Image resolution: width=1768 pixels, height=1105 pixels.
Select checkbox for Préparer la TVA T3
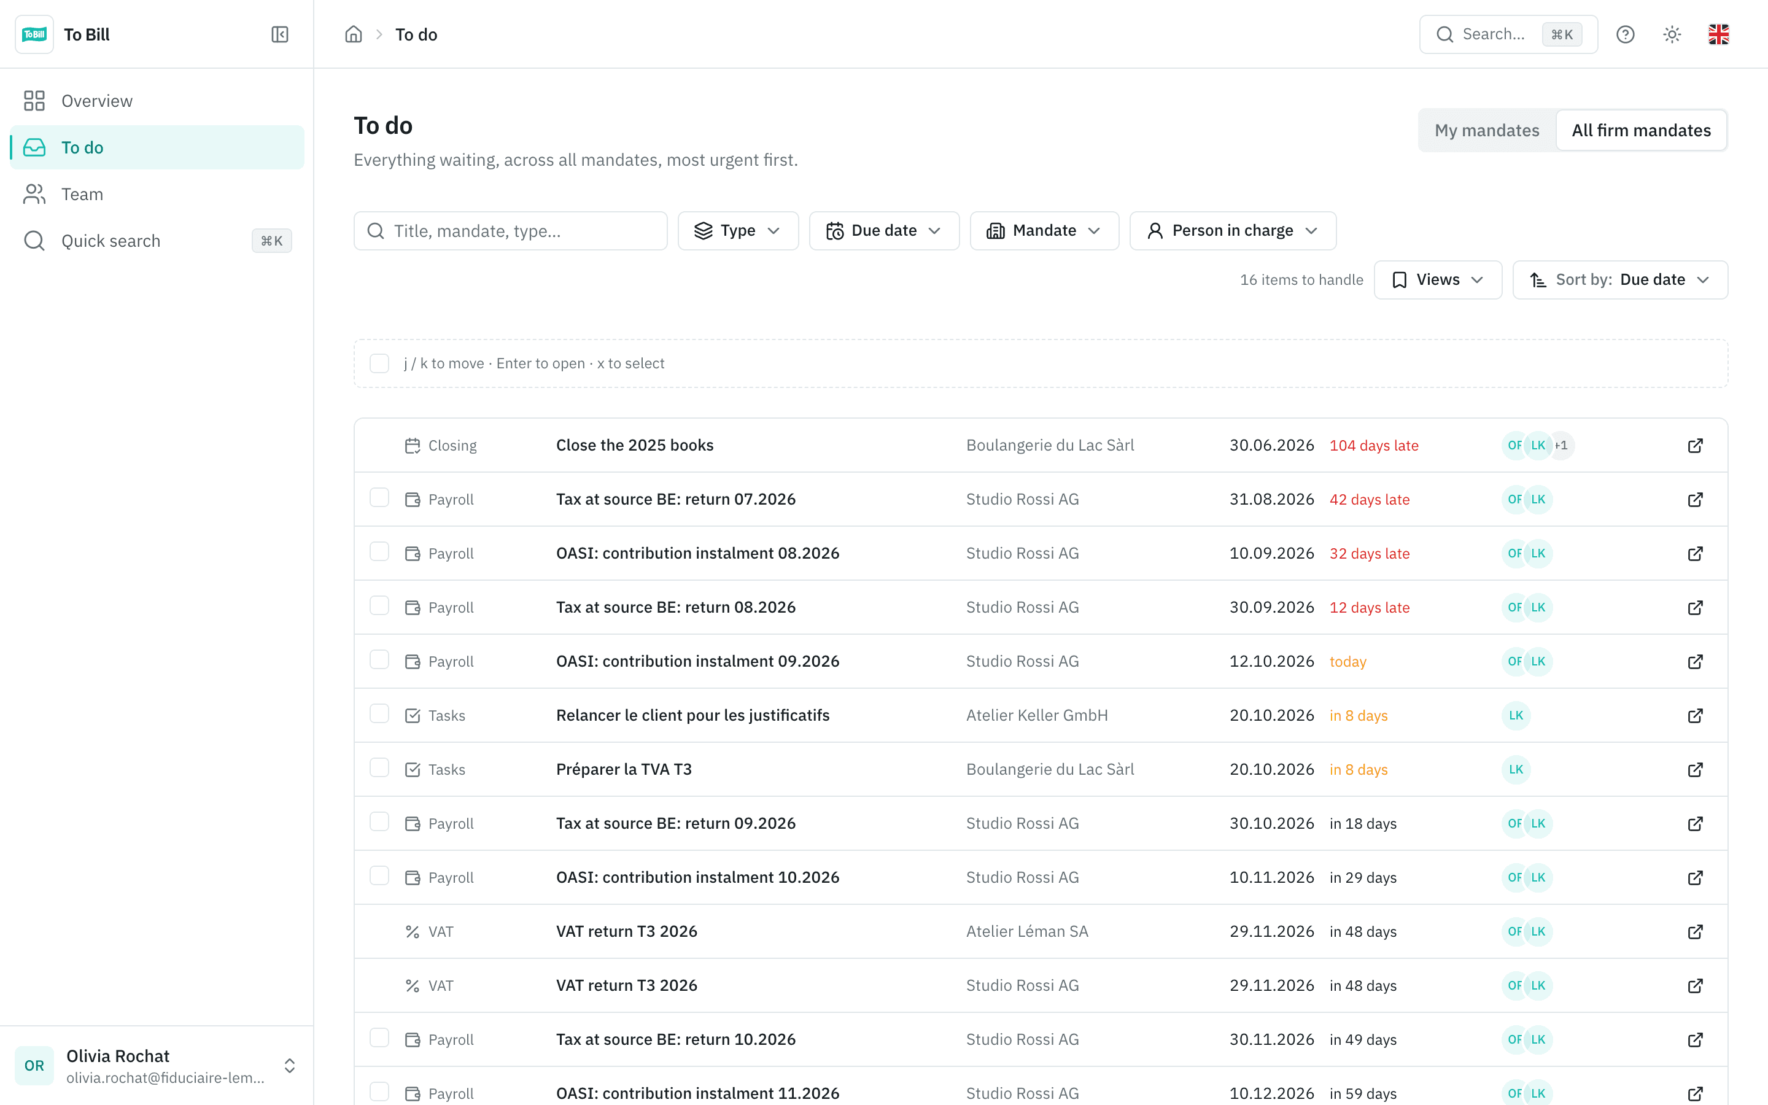click(x=379, y=767)
